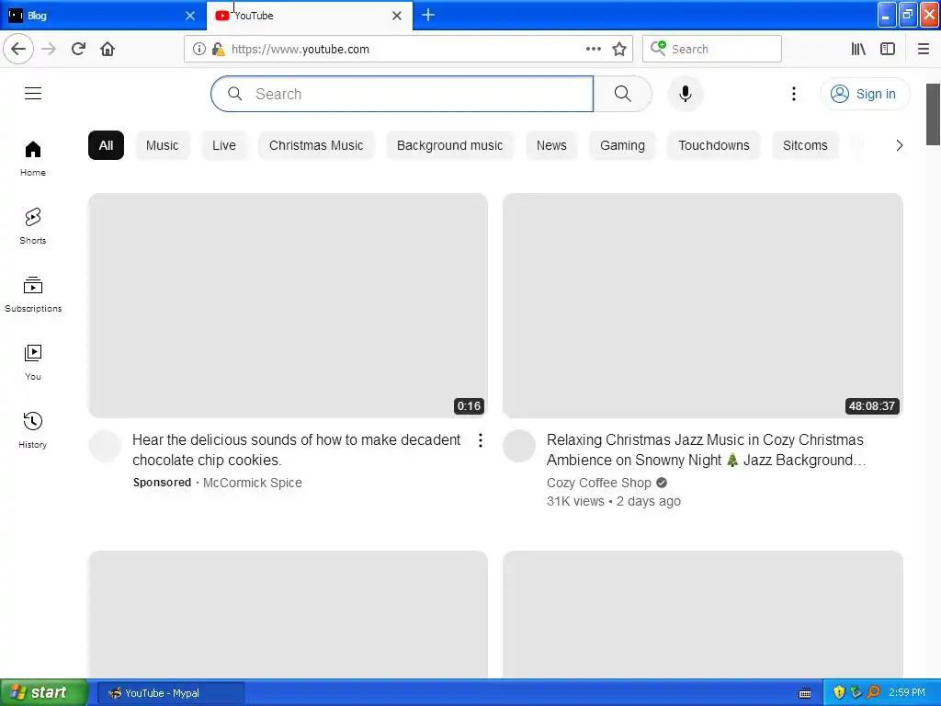The width and height of the screenshot is (941, 706).
Task: Filter by Gaming chip
Action: pyautogui.click(x=622, y=145)
